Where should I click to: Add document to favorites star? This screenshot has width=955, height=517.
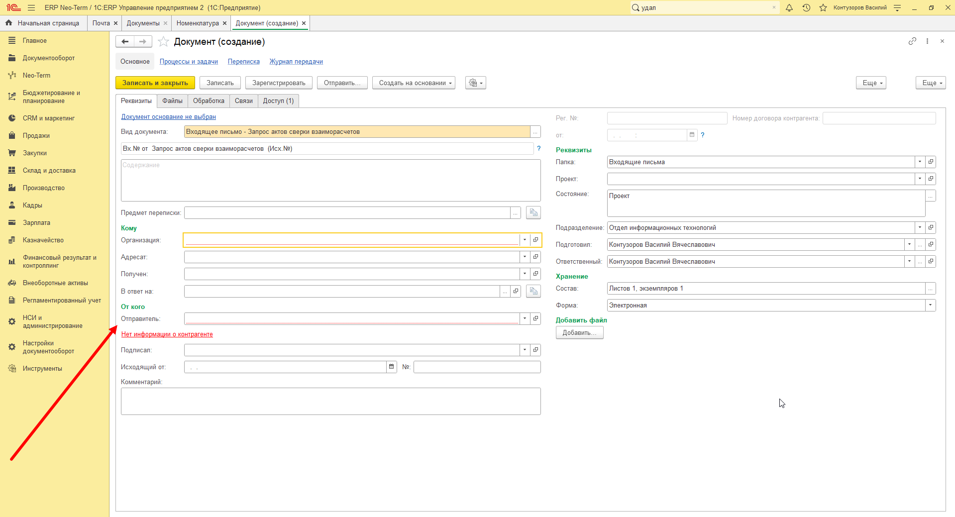163,42
